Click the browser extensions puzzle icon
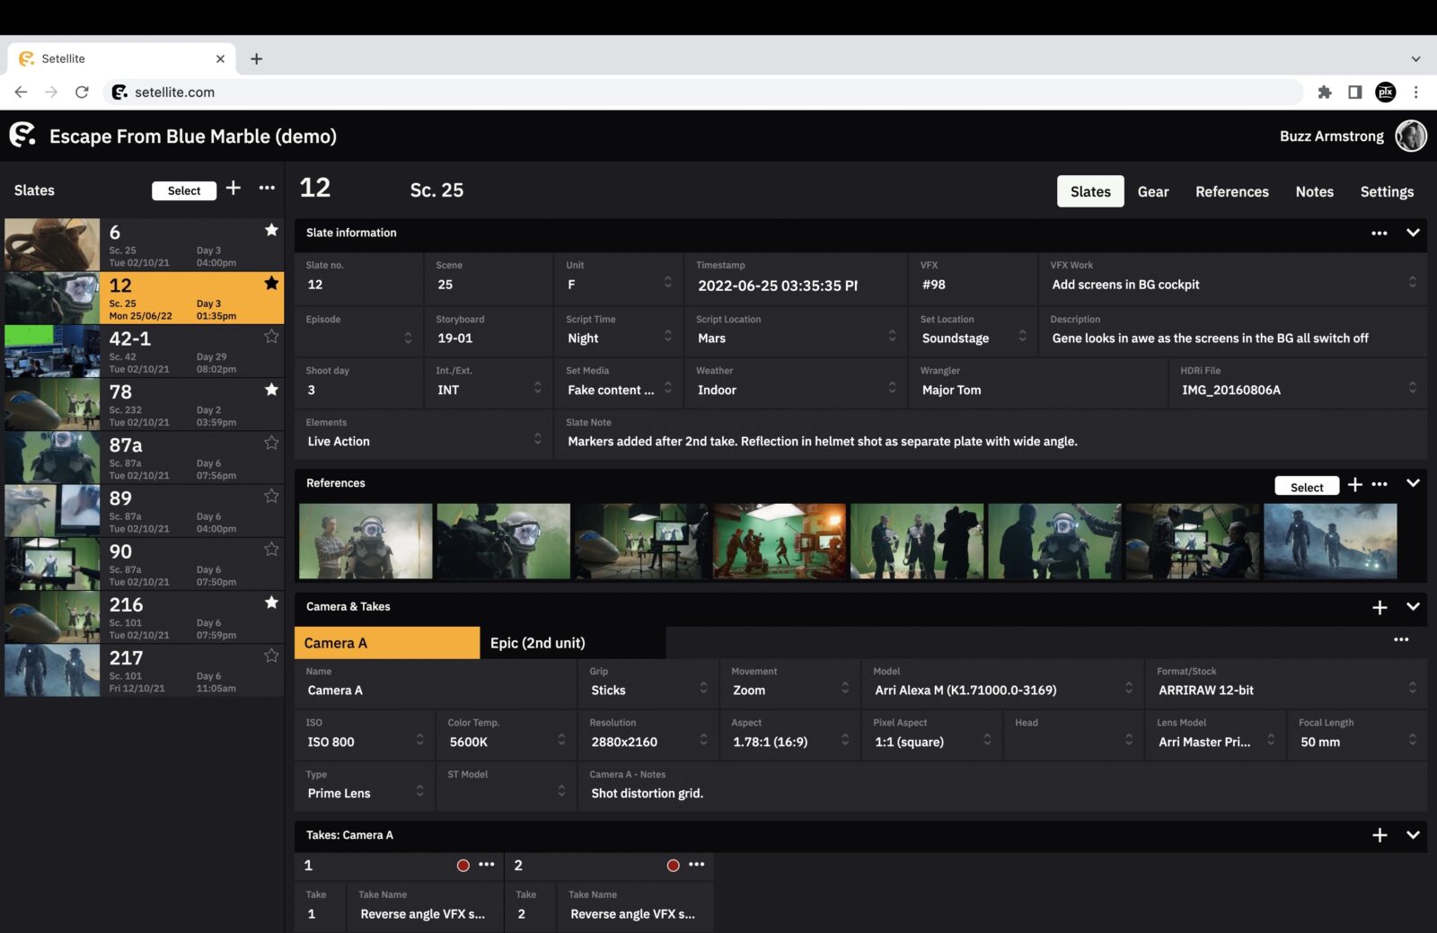Image resolution: width=1437 pixels, height=933 pixels. (x=1325, y=92)
